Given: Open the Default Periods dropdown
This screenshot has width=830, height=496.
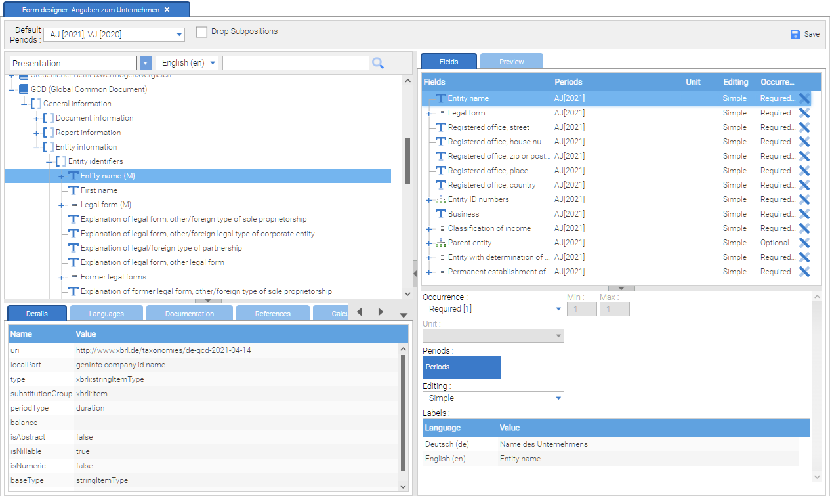Looking at the screenshot, I should (179, 35).
